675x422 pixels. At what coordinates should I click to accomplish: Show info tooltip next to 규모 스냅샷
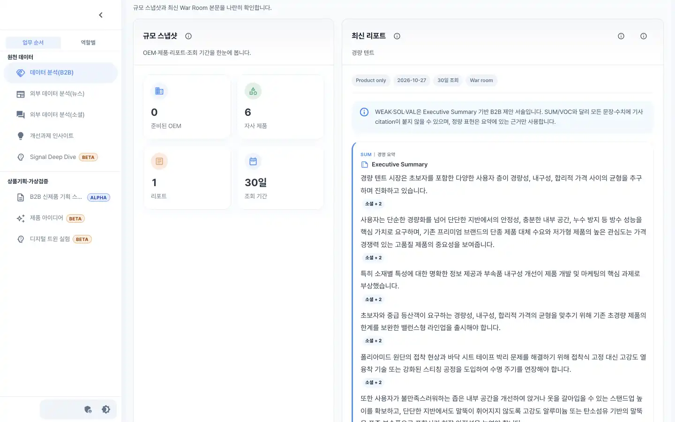(x=188, y=36)
